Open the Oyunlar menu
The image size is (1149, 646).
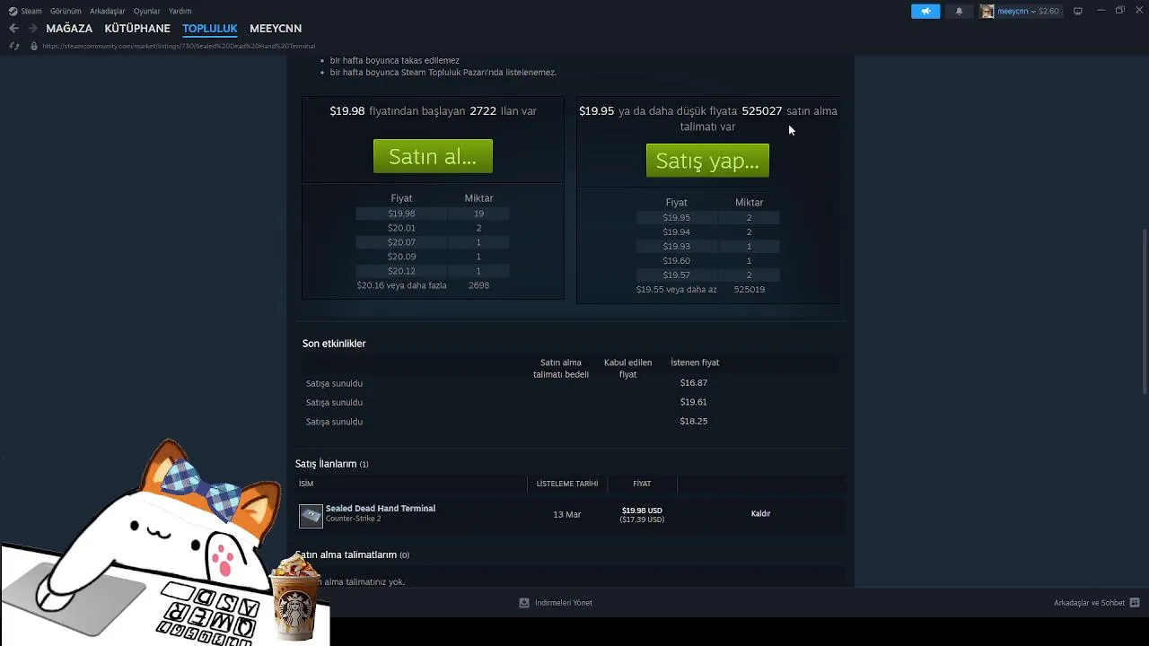pos(147,11)
